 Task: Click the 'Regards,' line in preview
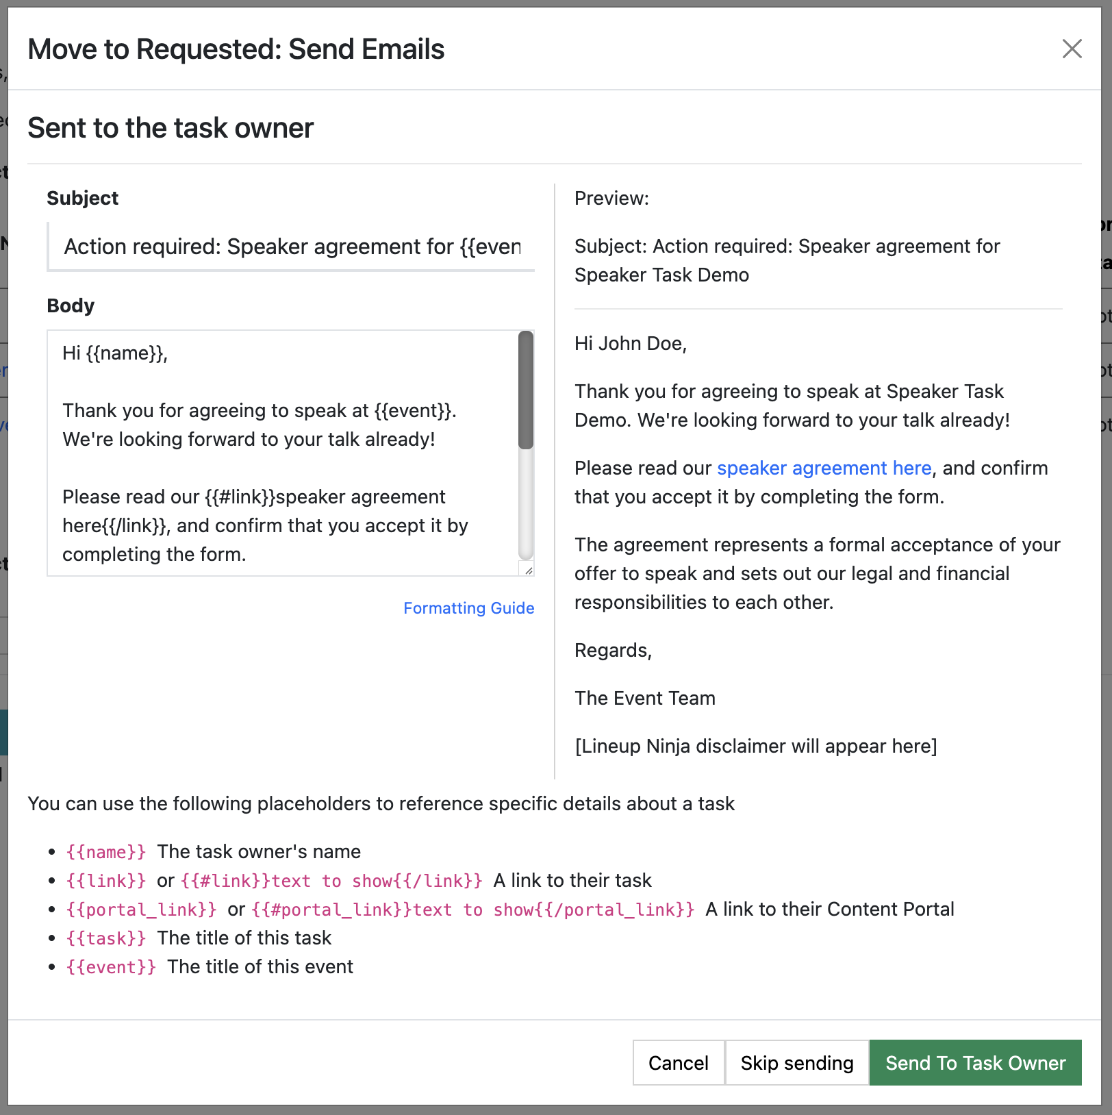[x=613, y=650]
